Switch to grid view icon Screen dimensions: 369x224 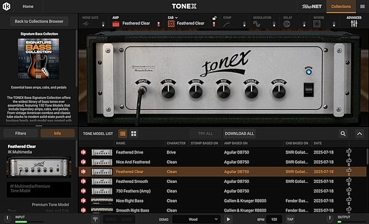(x=133, y=134)
